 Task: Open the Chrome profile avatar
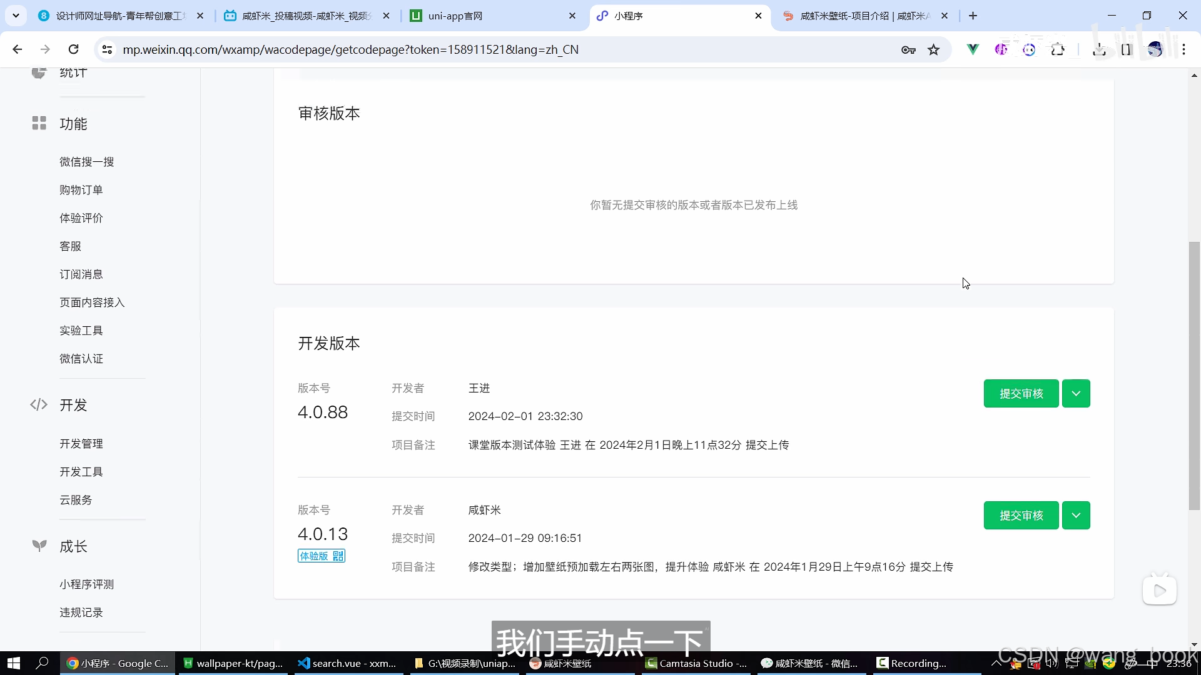pos(1155,49)
